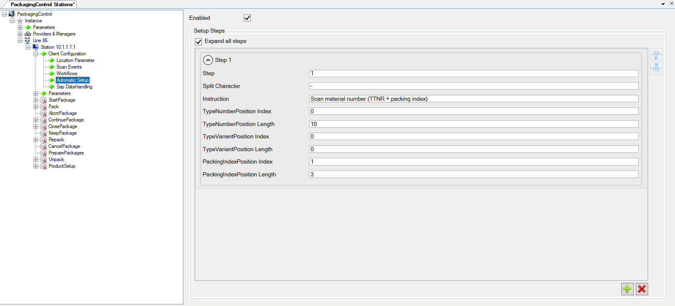Select the Parameters node under Station
This screenshot has height=306, width=675.
pos(59,93)
